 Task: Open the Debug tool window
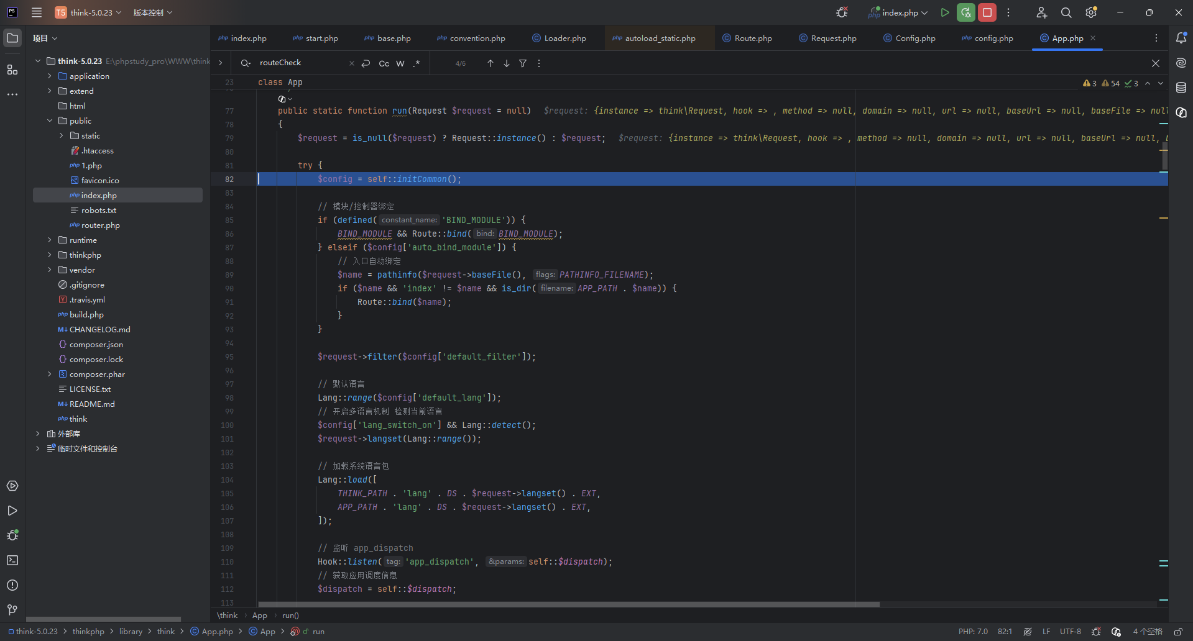(x=12, y=535)
